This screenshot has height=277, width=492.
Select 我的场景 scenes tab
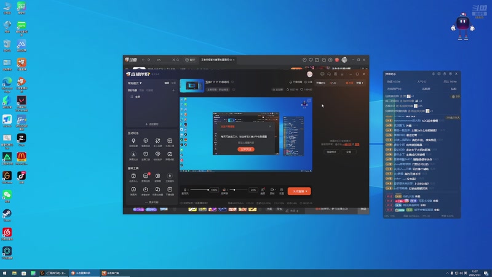point(132,90)
